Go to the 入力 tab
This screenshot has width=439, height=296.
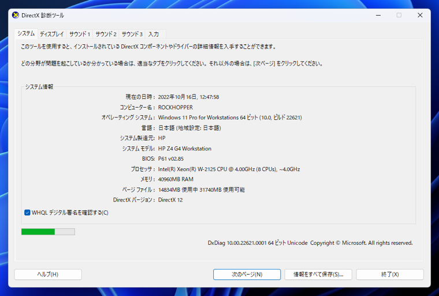click(x=154, y=34)
